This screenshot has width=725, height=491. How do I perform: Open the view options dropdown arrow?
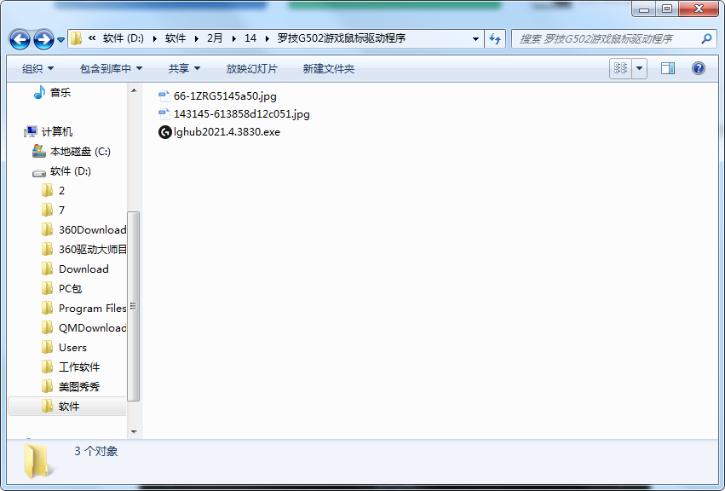coord(640,68)
